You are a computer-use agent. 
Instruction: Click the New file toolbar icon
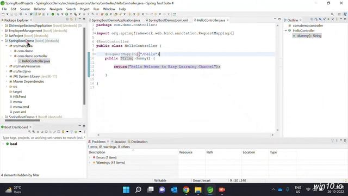pos(3,14)
